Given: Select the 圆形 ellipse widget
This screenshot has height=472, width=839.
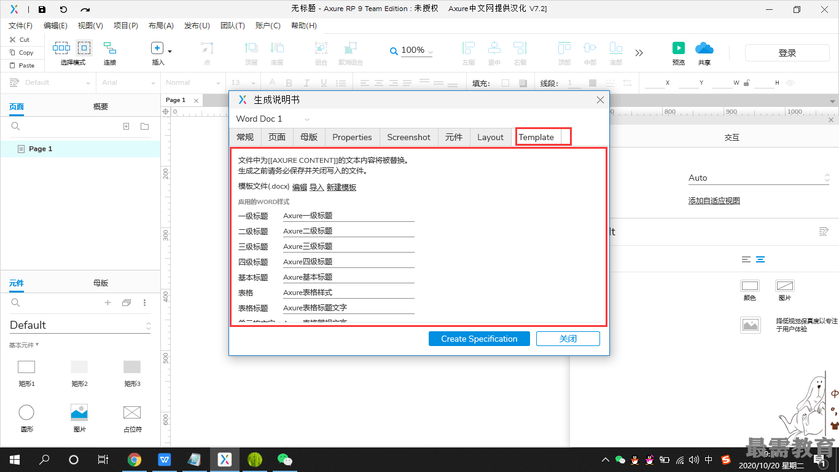Looking at the screenshot, I should pos(26,412).
